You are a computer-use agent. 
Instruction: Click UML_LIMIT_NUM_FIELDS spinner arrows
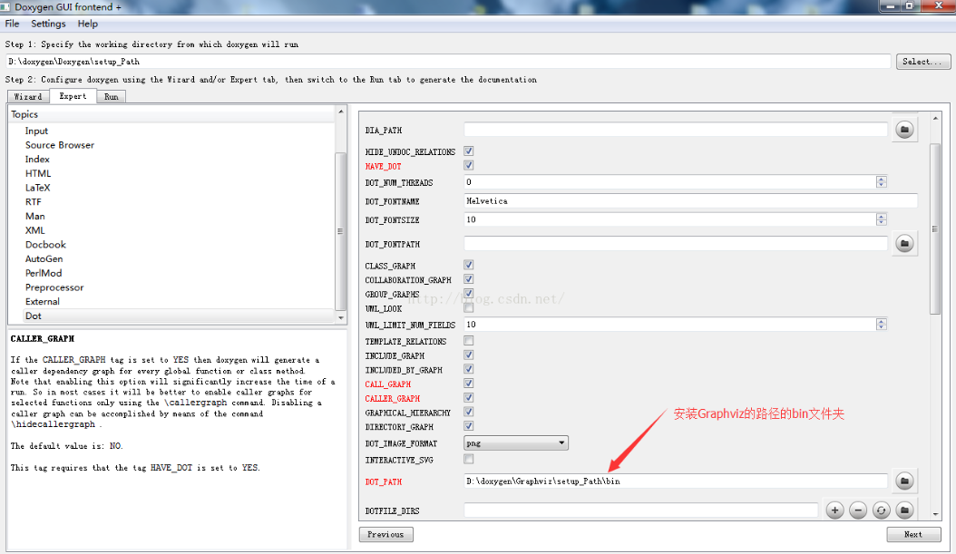click(x=881, y=325)
